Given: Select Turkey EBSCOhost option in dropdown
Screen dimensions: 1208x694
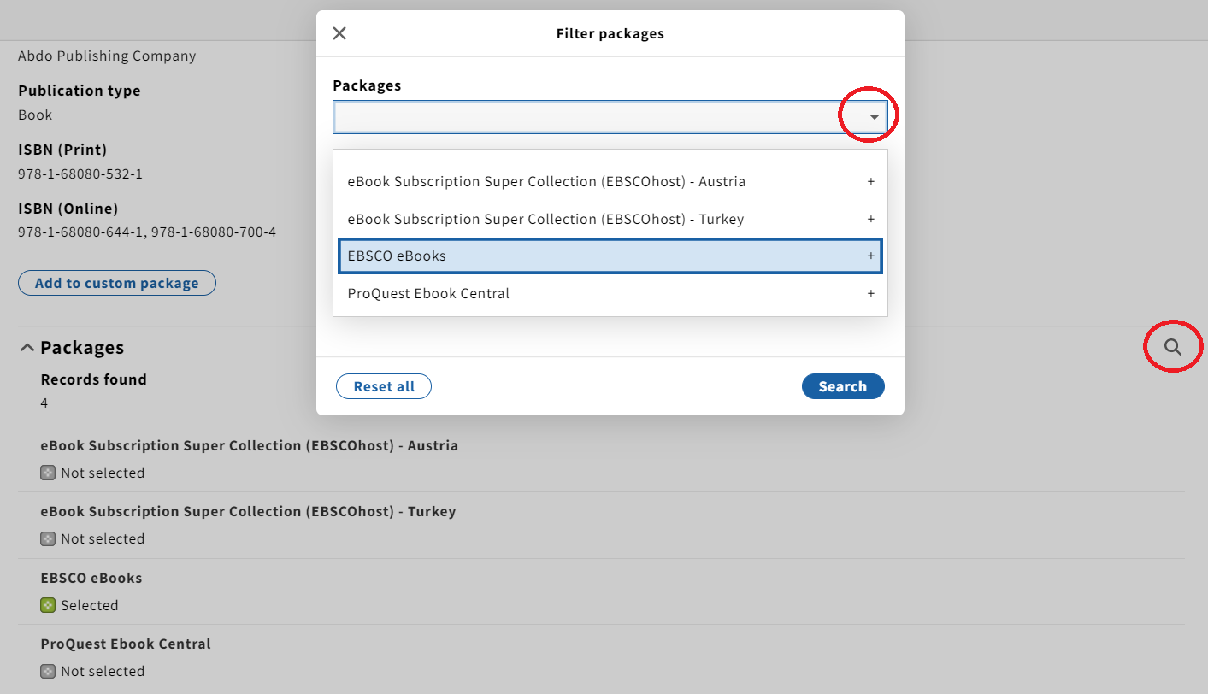Looking at the screenshot, I should pos(610,220).
